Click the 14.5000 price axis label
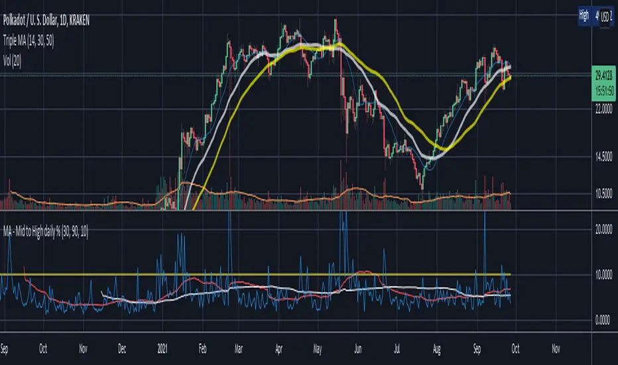Viewport: 618px width, 365px height. [x=604, y=157]
